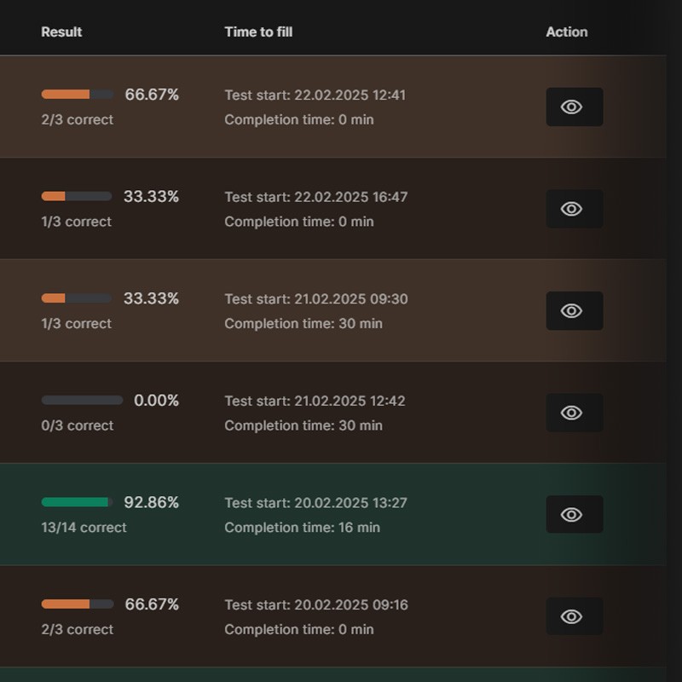Click Completion time: 16 min text

303,528
